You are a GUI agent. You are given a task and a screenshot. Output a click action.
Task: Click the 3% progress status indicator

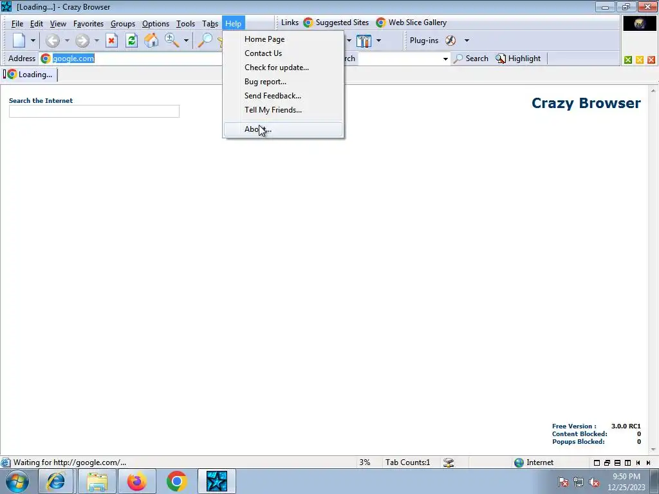(x=365, y=462)
